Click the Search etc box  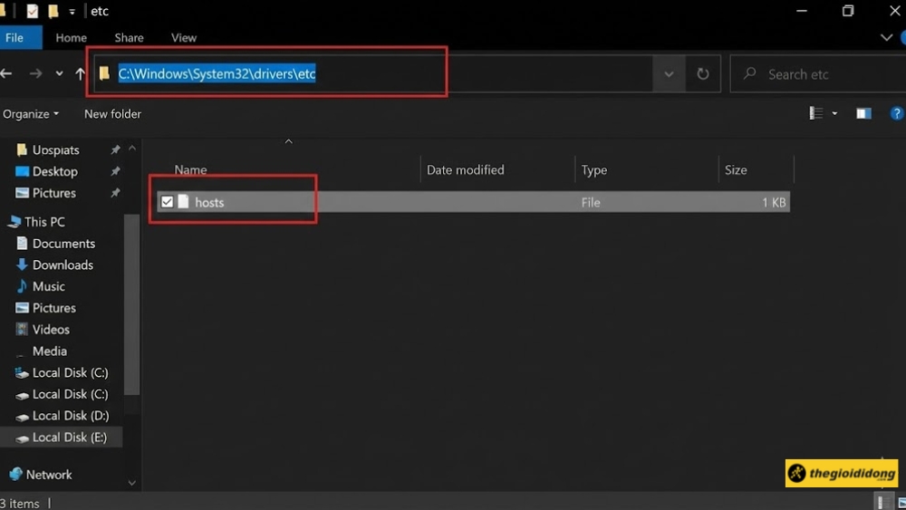[x=818, y=74]
